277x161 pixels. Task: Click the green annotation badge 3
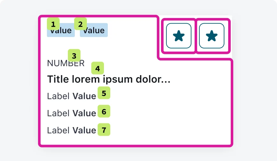pos(74,56)
